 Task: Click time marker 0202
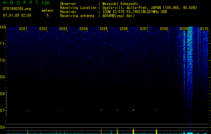click(x=43, y=29)
